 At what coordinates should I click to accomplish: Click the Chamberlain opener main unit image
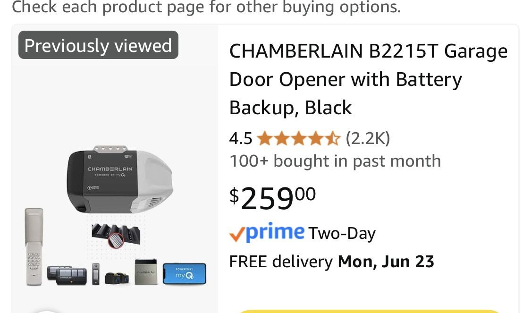120,179
